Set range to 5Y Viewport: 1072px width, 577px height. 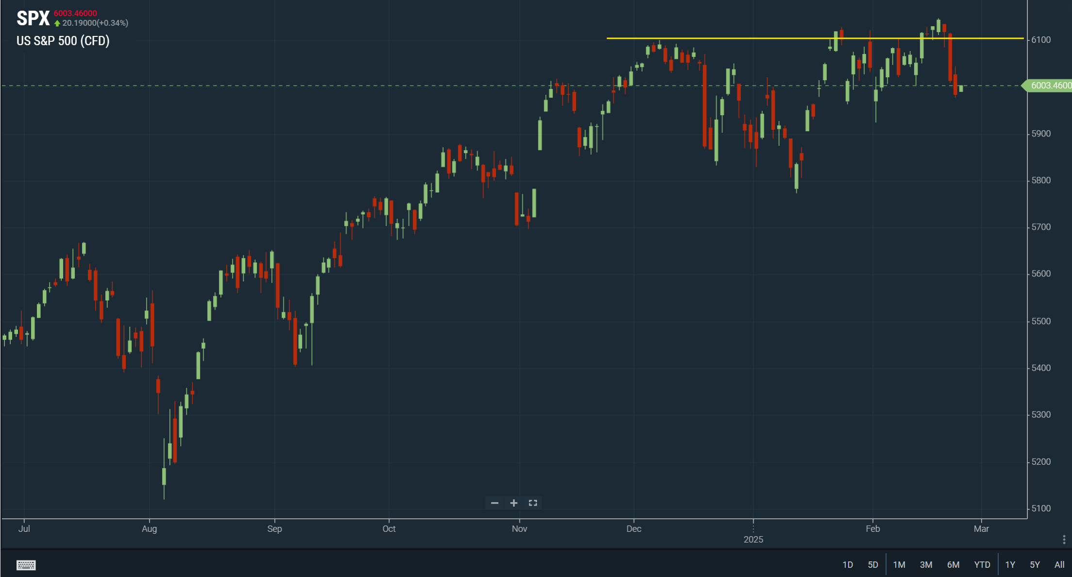click(1035, 564)
